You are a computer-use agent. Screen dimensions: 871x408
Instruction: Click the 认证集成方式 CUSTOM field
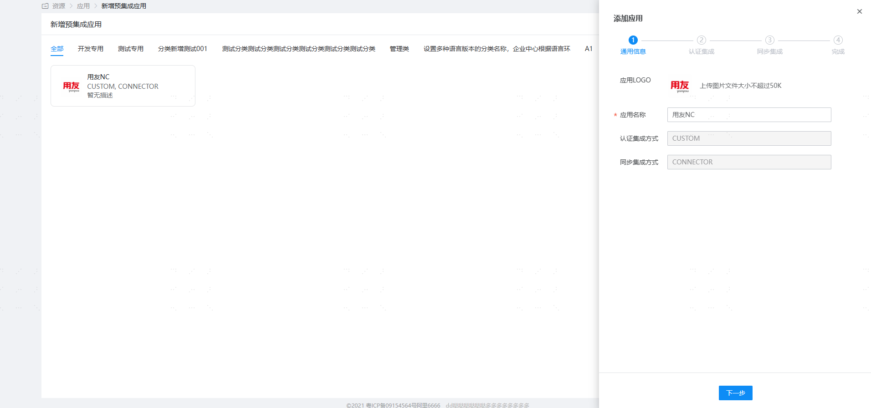(x=749, y=138)
